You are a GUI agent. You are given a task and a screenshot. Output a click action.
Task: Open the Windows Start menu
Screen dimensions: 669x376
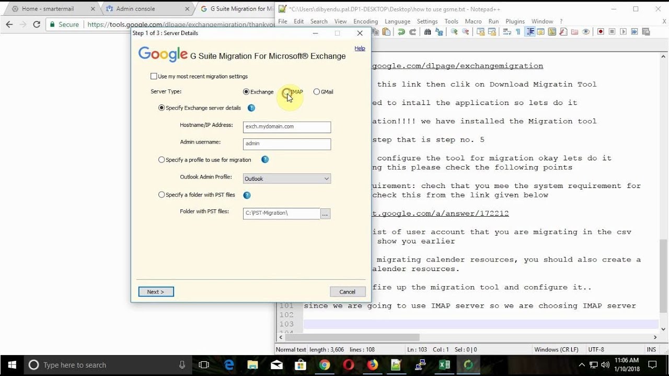[x=12, y=365]
